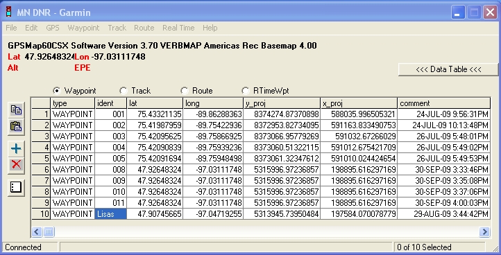The width and height of the screenshot is (501, 255).
Task: Open the Waypoint menu
Action: (x=83, y=28)
